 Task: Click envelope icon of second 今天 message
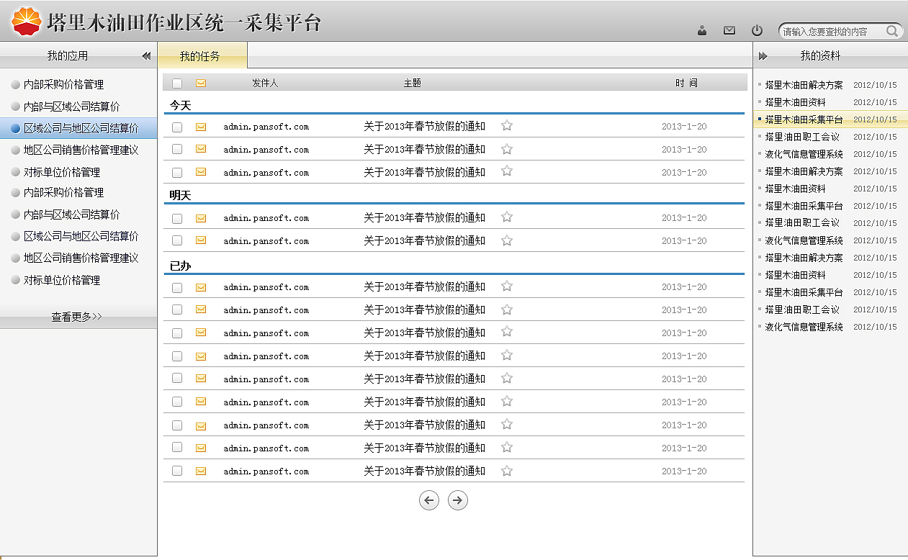click(x=201, y=149)
